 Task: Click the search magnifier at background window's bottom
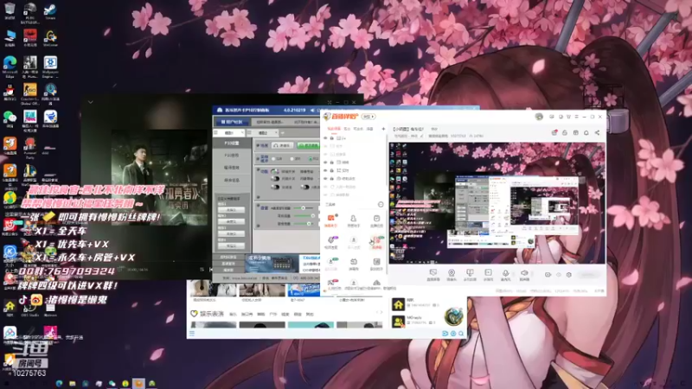461,334
